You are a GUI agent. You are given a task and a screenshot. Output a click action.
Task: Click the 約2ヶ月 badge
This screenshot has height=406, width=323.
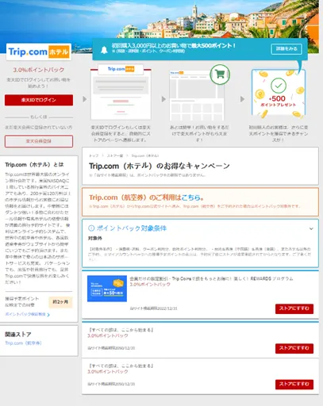(60, 302)
